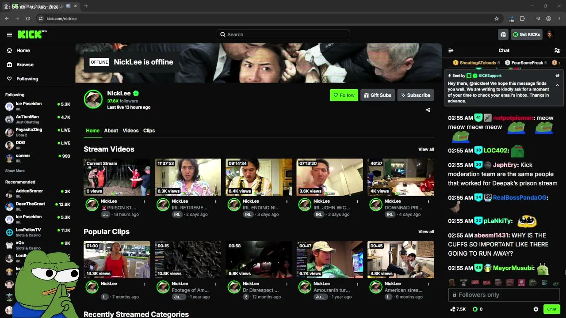Hide the pinned KICKSupport message

(557, 76)
